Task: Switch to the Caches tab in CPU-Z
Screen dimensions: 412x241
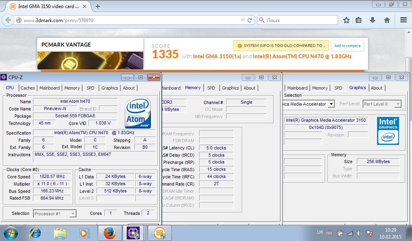Action: (x=28, y=88)
